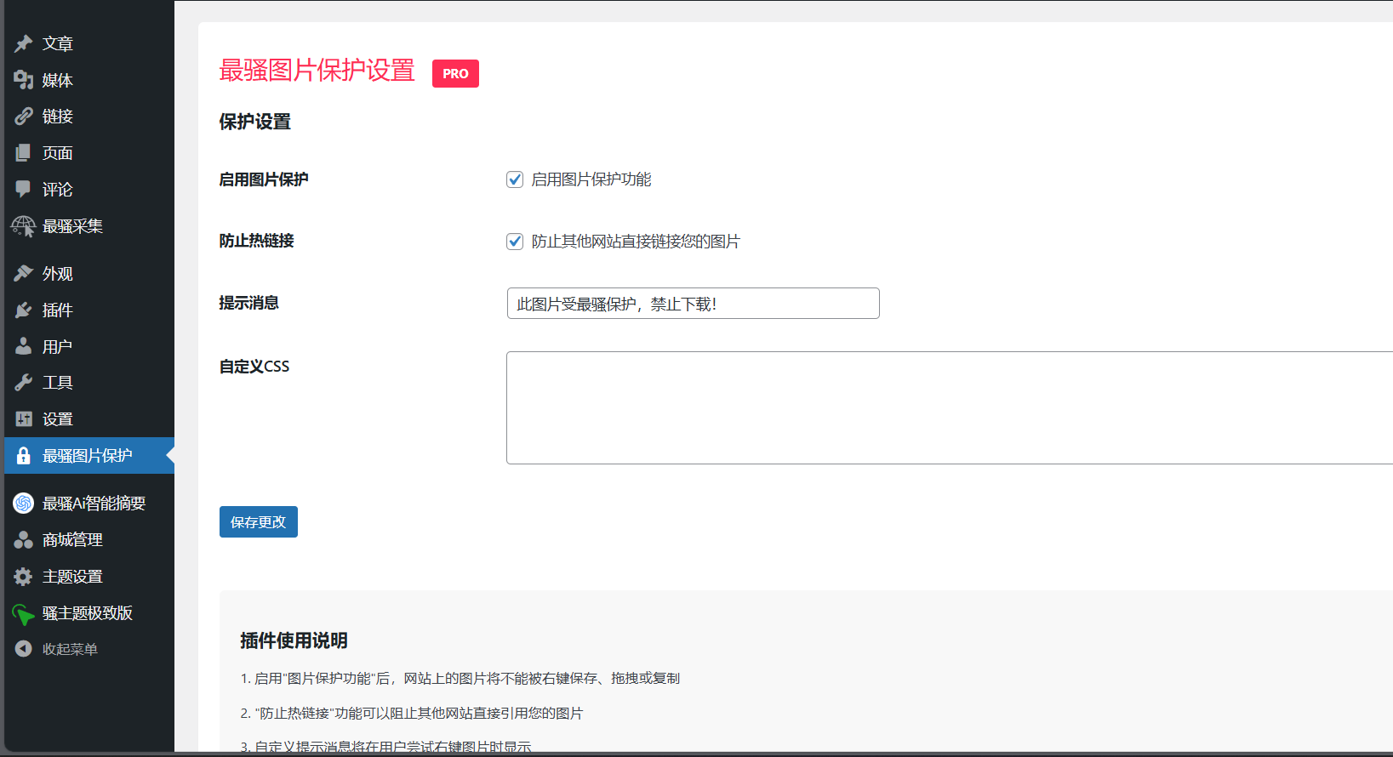
Task: Click the red PRO badge
Action: click(455, 74)
